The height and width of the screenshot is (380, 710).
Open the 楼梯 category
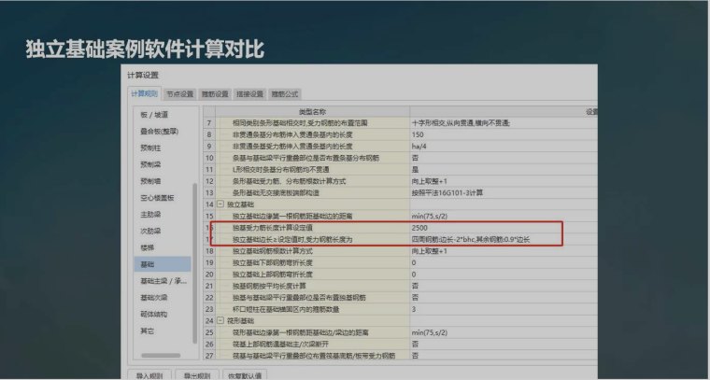click(x=146, y=247)
